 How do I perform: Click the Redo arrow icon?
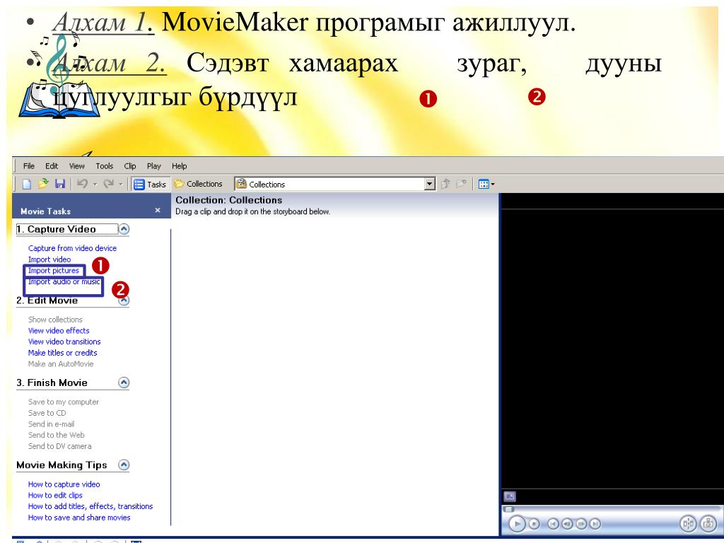coord(108,184)
